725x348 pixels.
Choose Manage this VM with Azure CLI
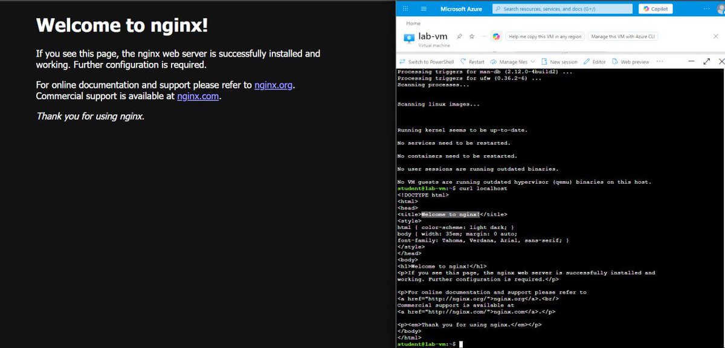click(623, 36)
